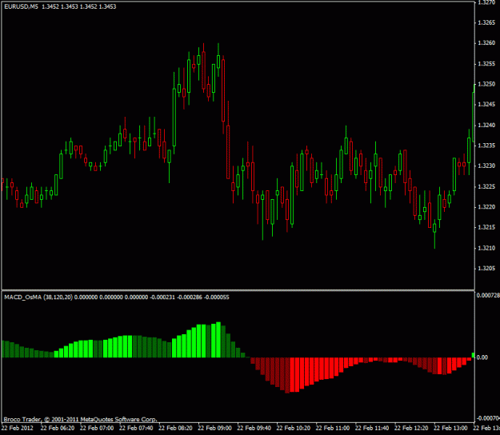Select the 1.3225 price scale value

pyautogui.click(x=486, y=186)
